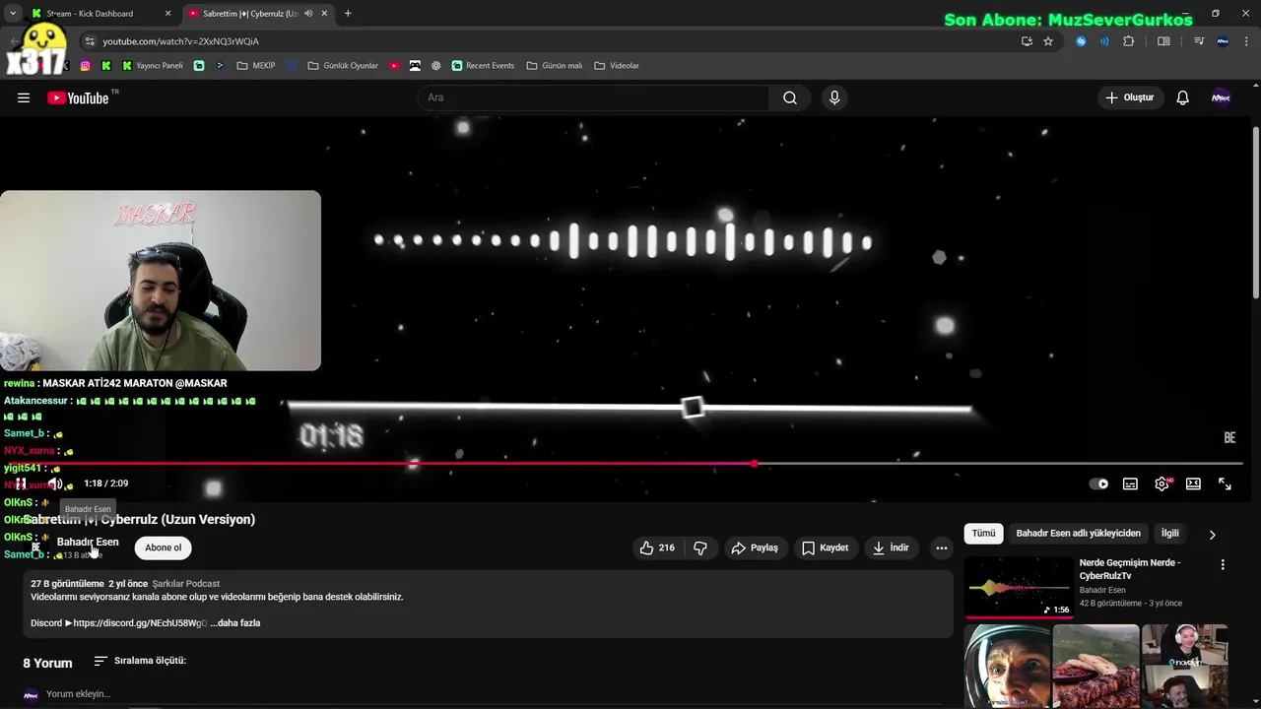
Task: Open Nerde Geçmişim Nerde video thumbnail
Action: 1019,587
